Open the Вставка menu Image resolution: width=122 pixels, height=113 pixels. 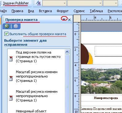click(45, 11)
